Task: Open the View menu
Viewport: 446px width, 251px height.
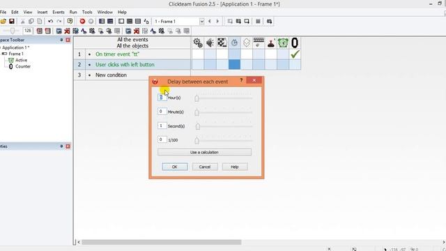Action: (28, 13)
